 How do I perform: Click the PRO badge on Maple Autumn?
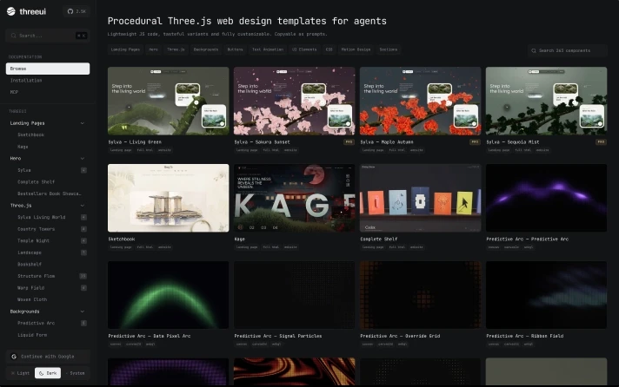pyautogui.click(x=475, y=142)
